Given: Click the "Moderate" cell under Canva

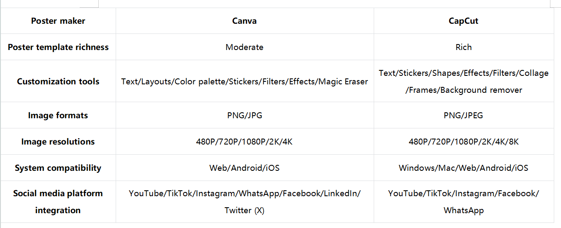Looking at the screenshot, I should (x=244, y=47).
